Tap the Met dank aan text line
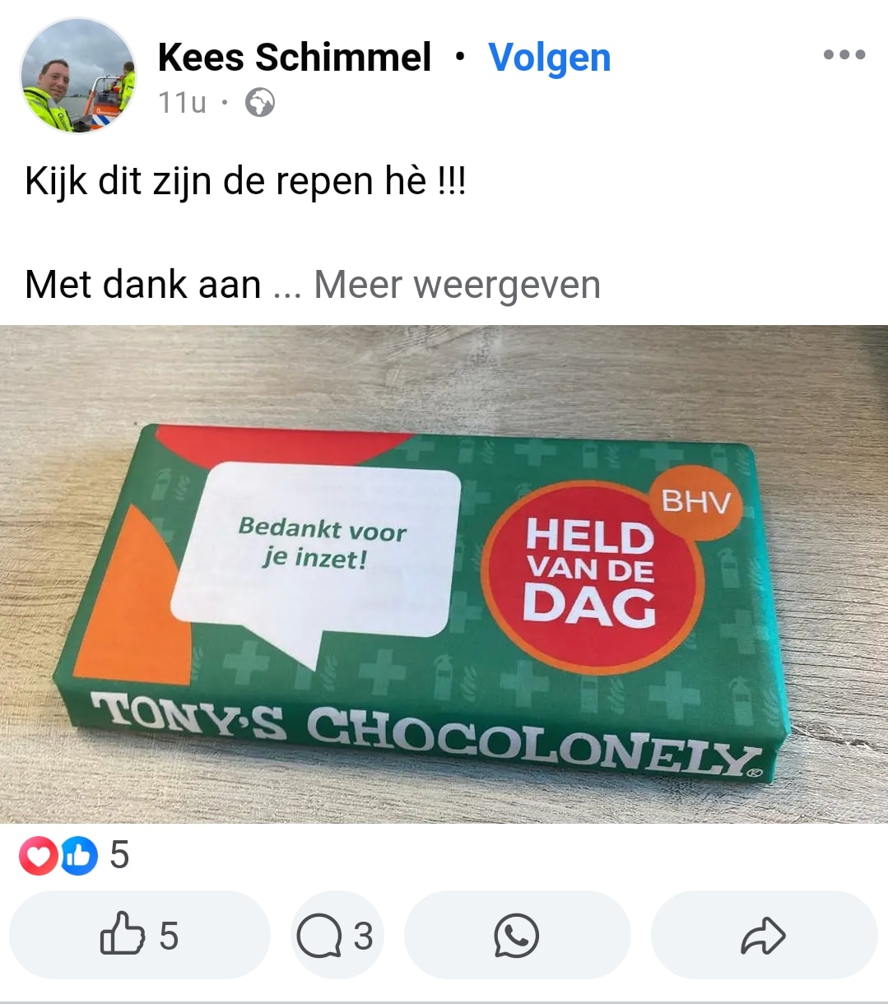The height and width of the screenshot is (1004, 888). tap(143, 285)
